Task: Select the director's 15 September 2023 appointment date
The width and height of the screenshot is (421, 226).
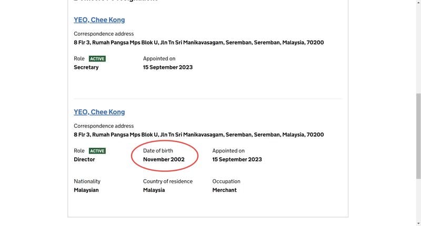Action: 237,159
